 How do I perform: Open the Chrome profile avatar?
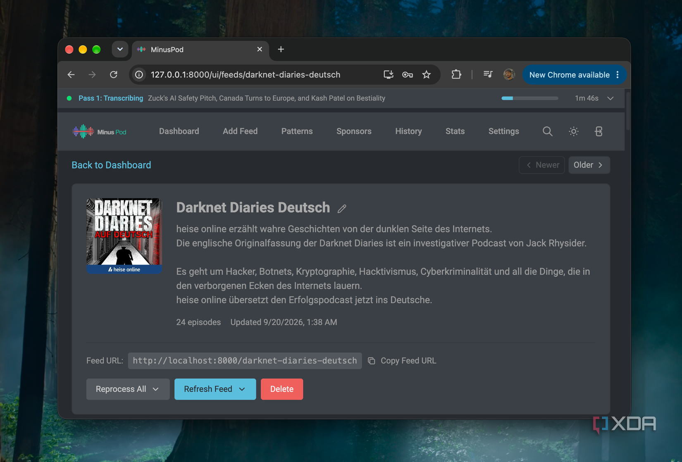509,75
